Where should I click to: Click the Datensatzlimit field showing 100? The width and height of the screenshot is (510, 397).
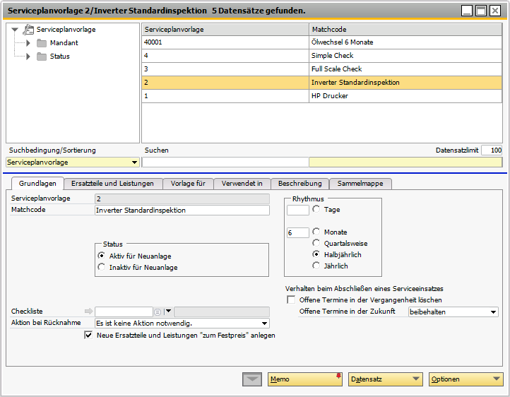pyautogui.click(x=492, y=150)
